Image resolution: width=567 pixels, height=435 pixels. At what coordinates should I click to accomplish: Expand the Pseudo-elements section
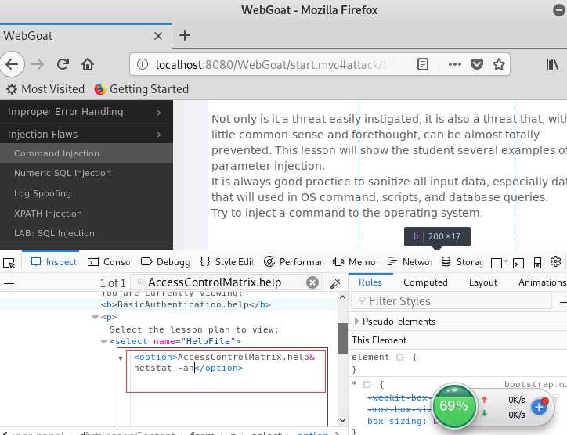pyautogui.click(x=356, y=322)
